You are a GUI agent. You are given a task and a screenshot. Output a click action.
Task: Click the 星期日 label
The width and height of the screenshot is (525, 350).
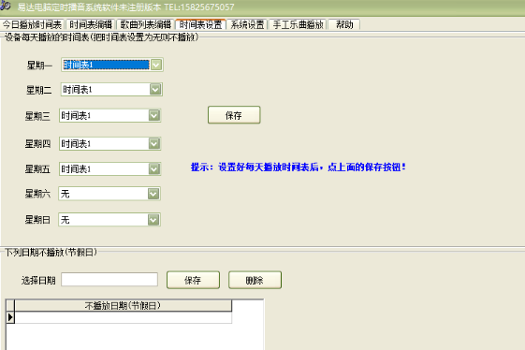coord(37,220)
